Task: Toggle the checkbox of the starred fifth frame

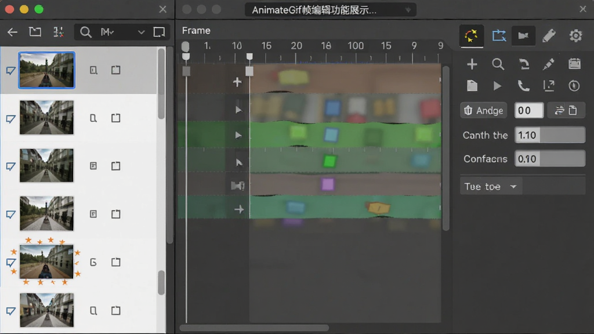Action: [10, 263]
